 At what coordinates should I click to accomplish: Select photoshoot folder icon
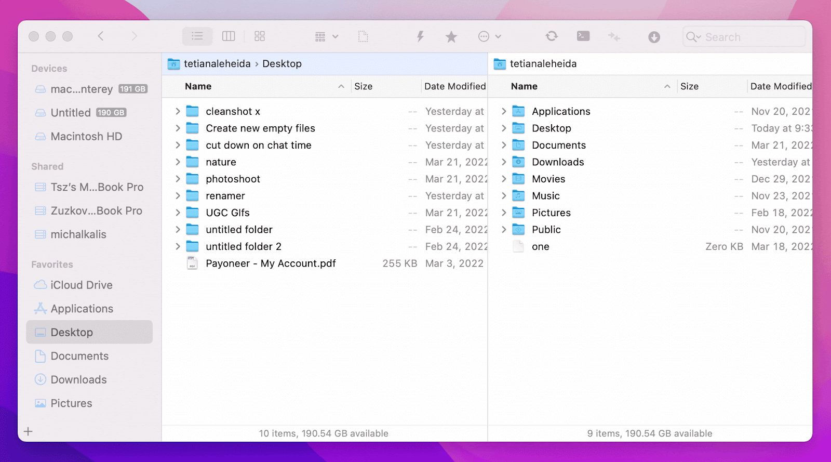tap(193, 179)
